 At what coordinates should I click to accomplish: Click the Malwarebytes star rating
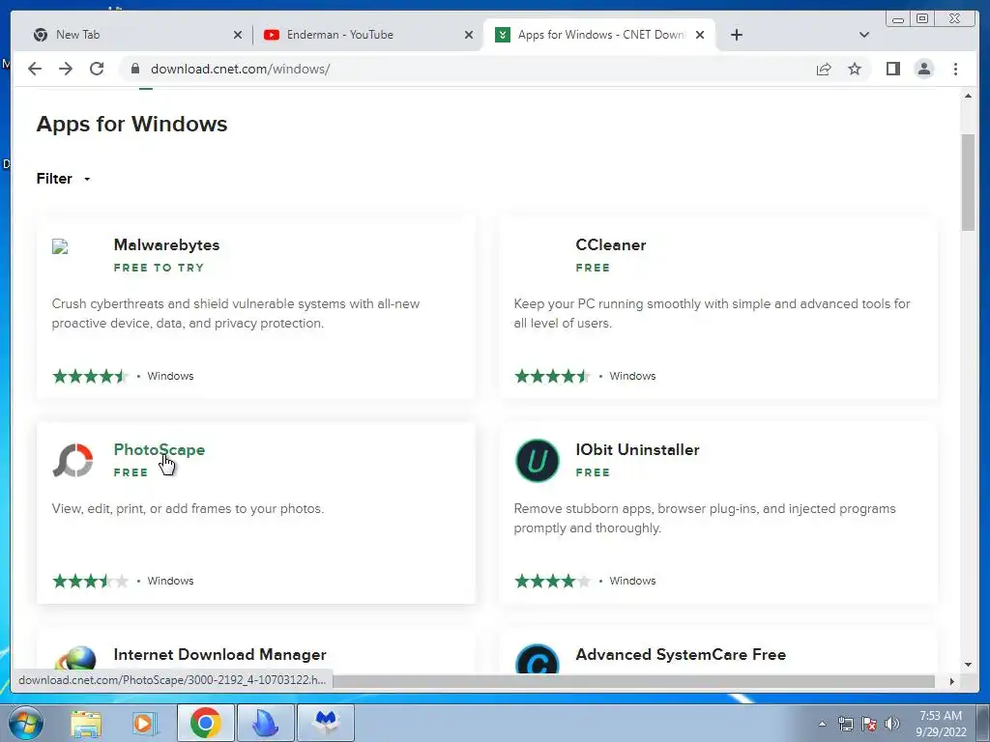tap(90, 377)
